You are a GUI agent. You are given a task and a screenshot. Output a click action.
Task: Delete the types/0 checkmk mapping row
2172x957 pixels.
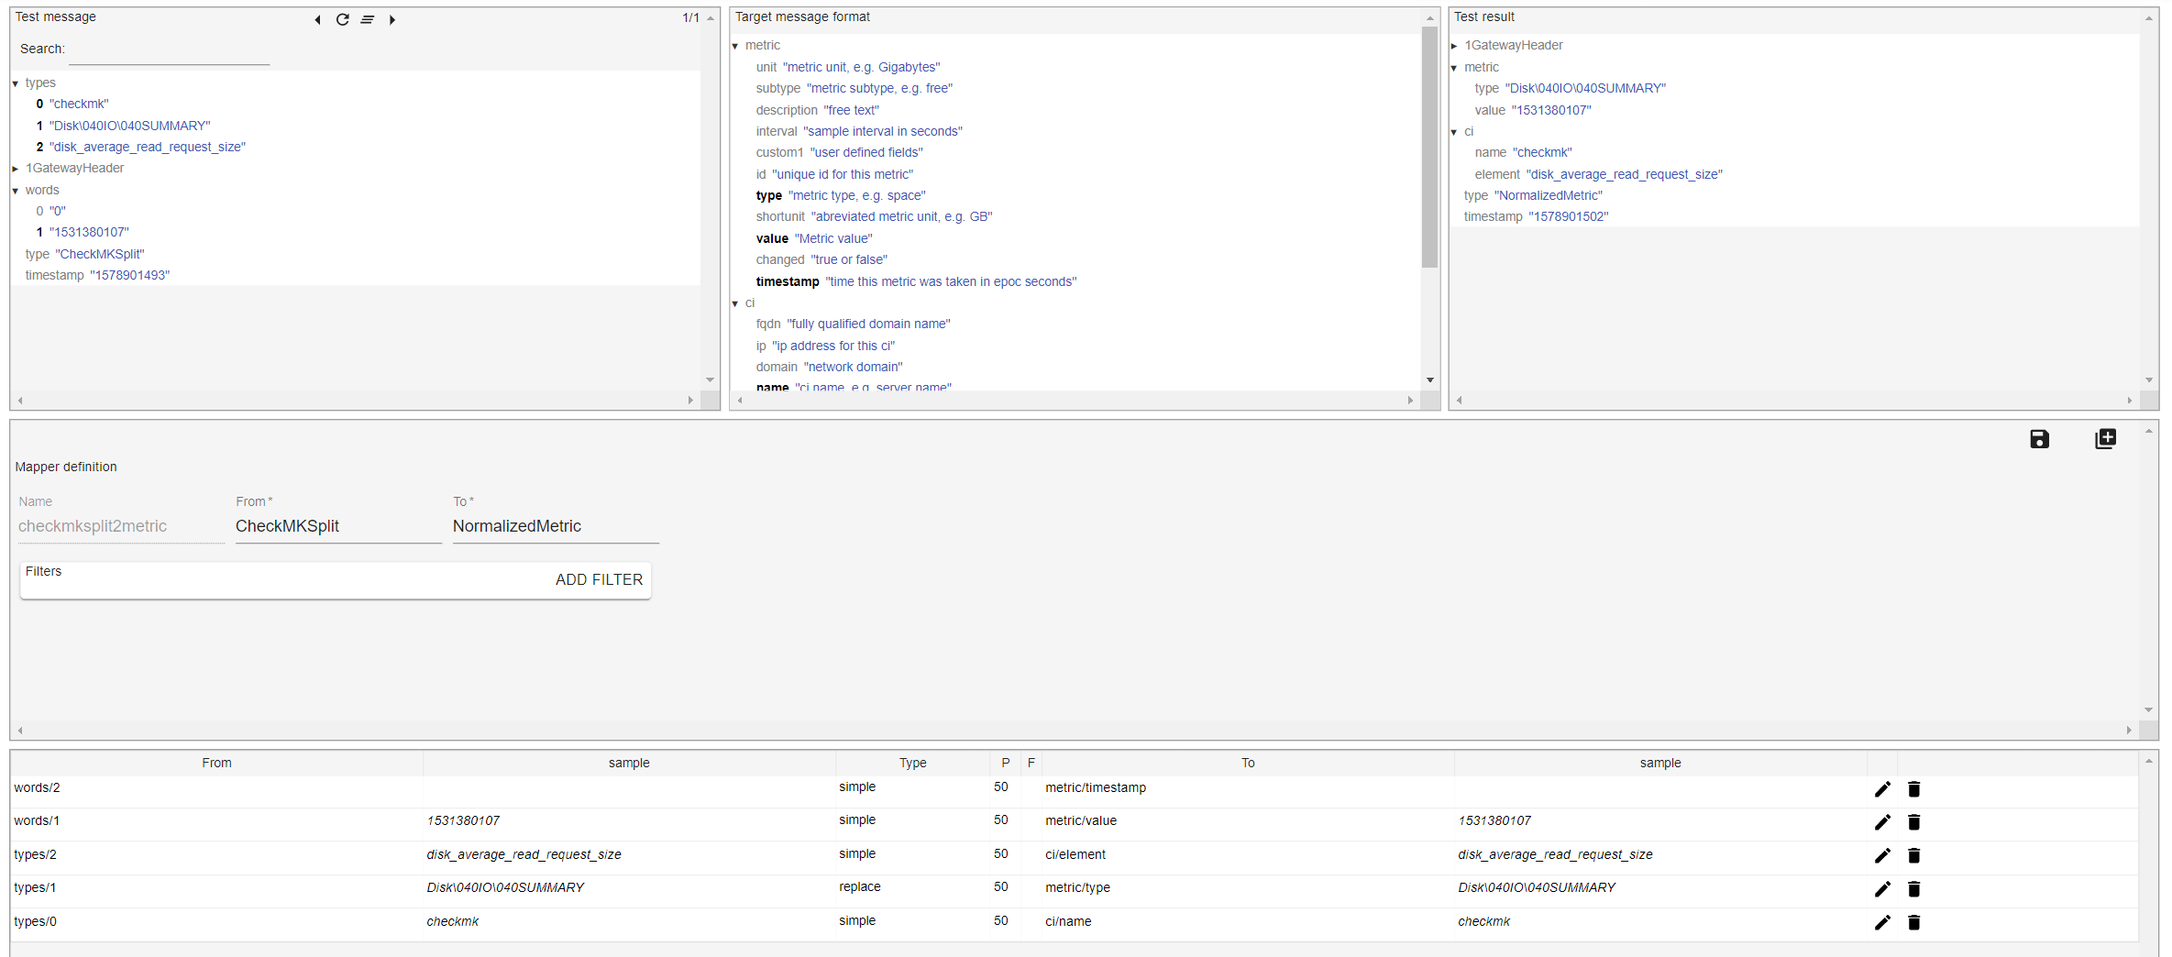click(1913, 922)
